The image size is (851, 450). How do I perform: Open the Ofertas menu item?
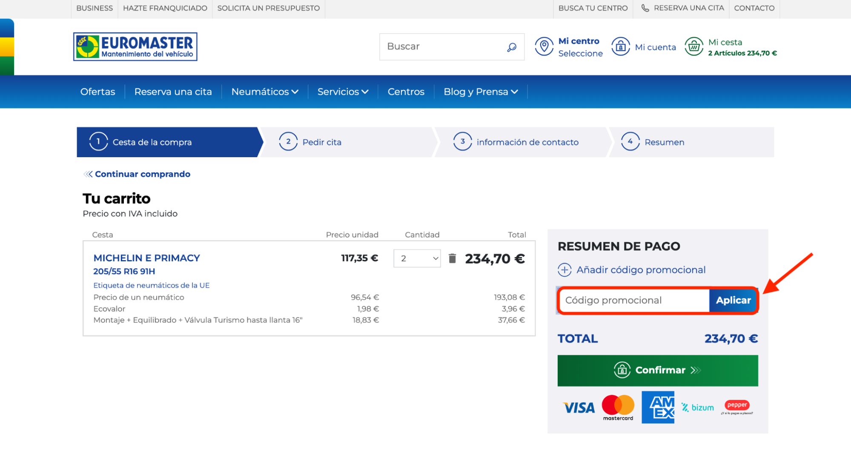point(98,92)
